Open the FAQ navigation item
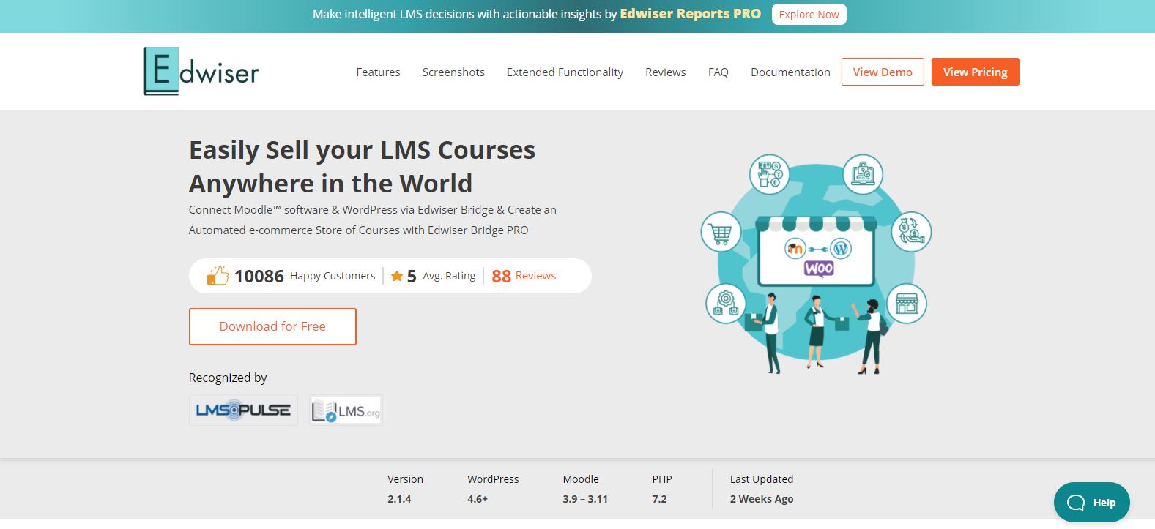 [718, 72]
